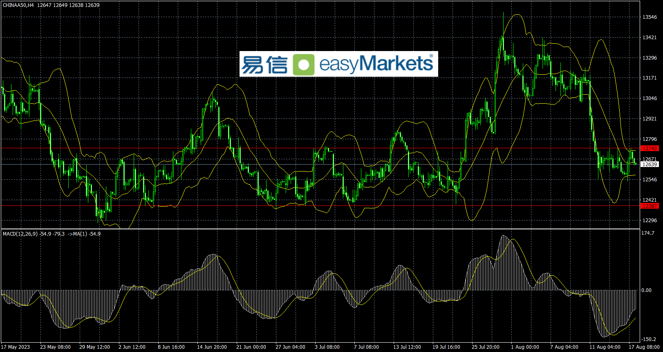Click the 12296 price axis label
Image resolution: width=663 pixels, height=352 pixels.
click(x=650, y=221)
